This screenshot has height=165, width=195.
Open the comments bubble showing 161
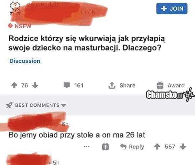pos(67,85)
